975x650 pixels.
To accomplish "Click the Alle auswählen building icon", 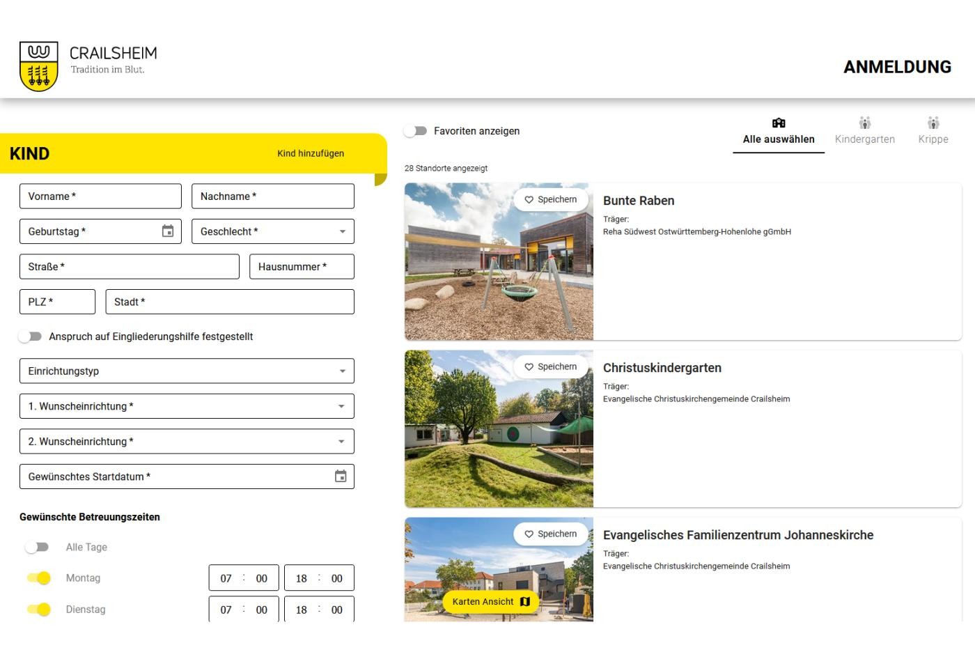I will [779, 123].
